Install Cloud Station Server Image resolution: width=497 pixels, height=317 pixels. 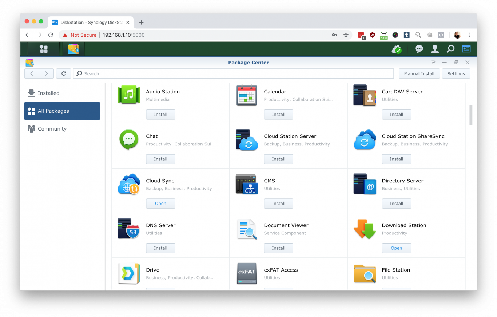point(278,159)
